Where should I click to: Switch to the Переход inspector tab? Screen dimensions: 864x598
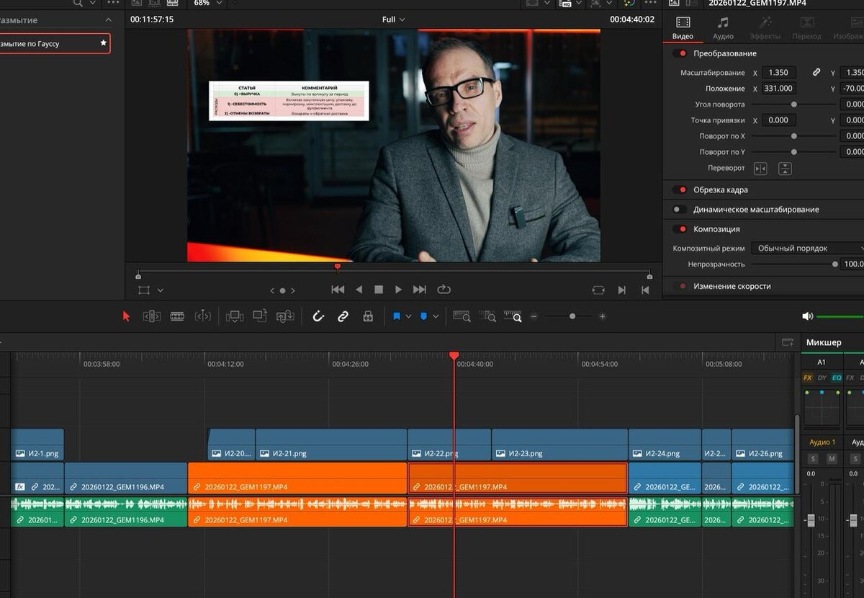click(x=806, y=29)
